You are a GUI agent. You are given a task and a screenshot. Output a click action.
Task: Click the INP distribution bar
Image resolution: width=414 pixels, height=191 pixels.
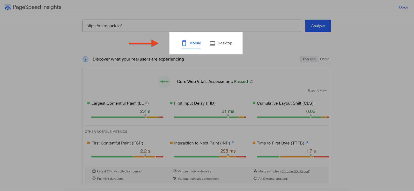tap(210, 157)
